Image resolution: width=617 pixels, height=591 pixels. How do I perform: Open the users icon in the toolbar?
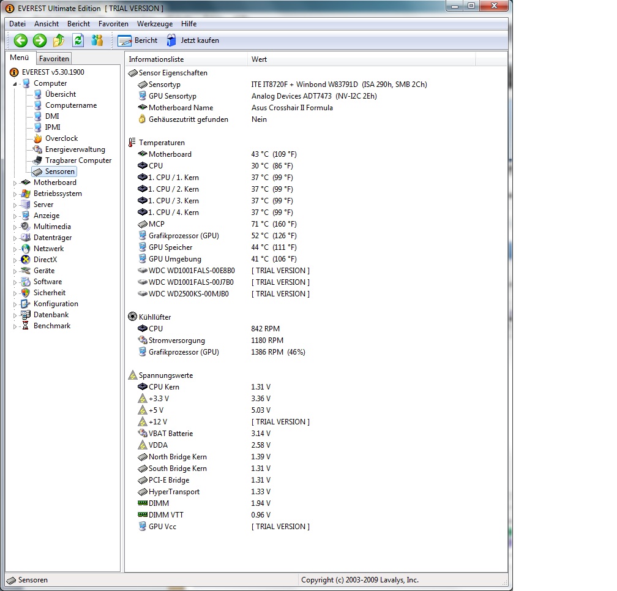click(x=97, y=40)
